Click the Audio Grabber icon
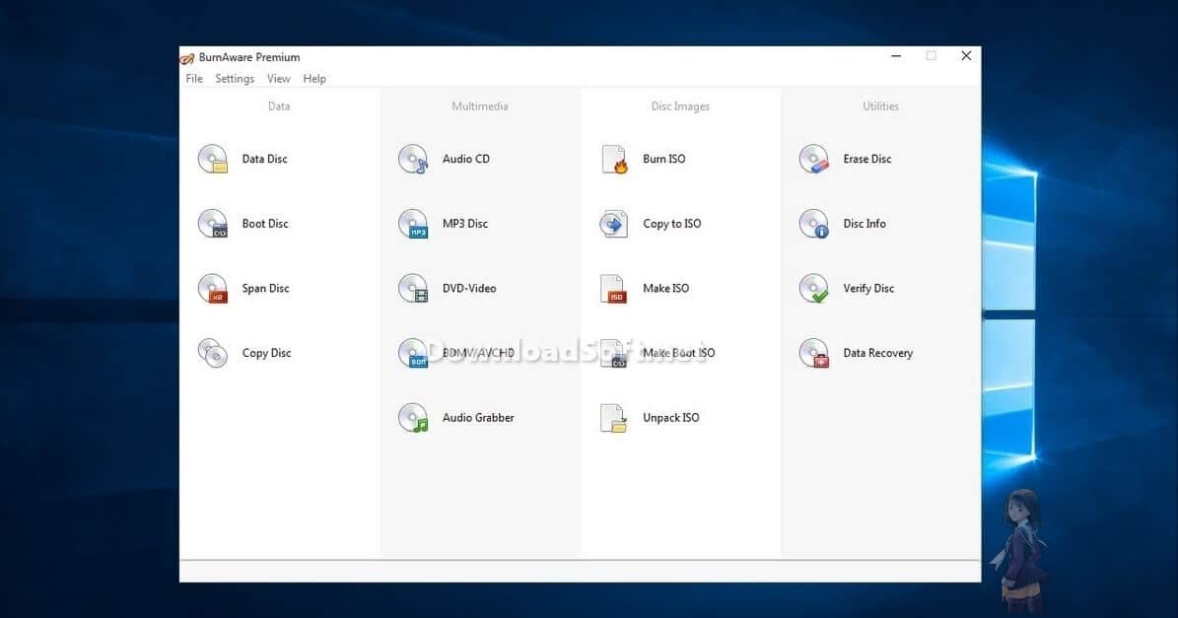This screenshot has width=1178, height=618. (413, 418)
